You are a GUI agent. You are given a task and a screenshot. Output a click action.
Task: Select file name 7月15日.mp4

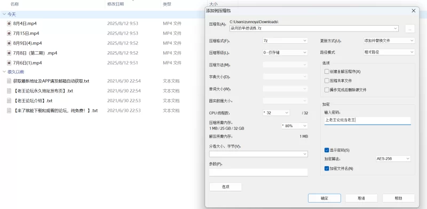[x=26, y=33]
